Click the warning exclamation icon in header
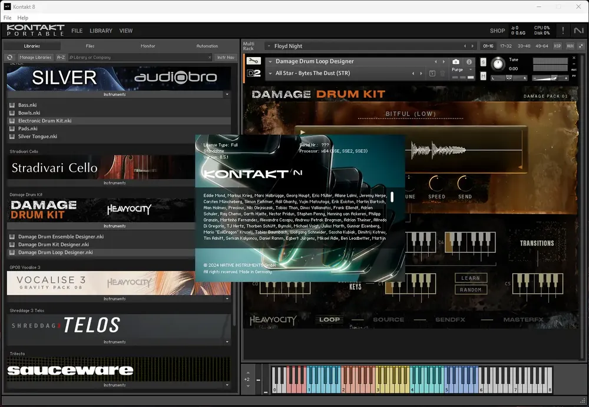 562,31
